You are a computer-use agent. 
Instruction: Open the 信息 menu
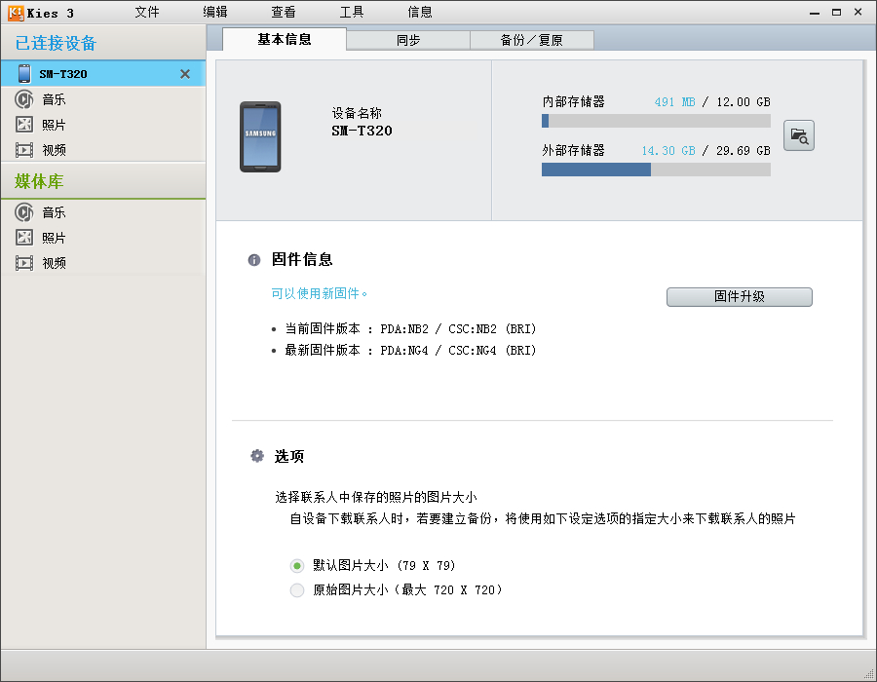point(420,13)
